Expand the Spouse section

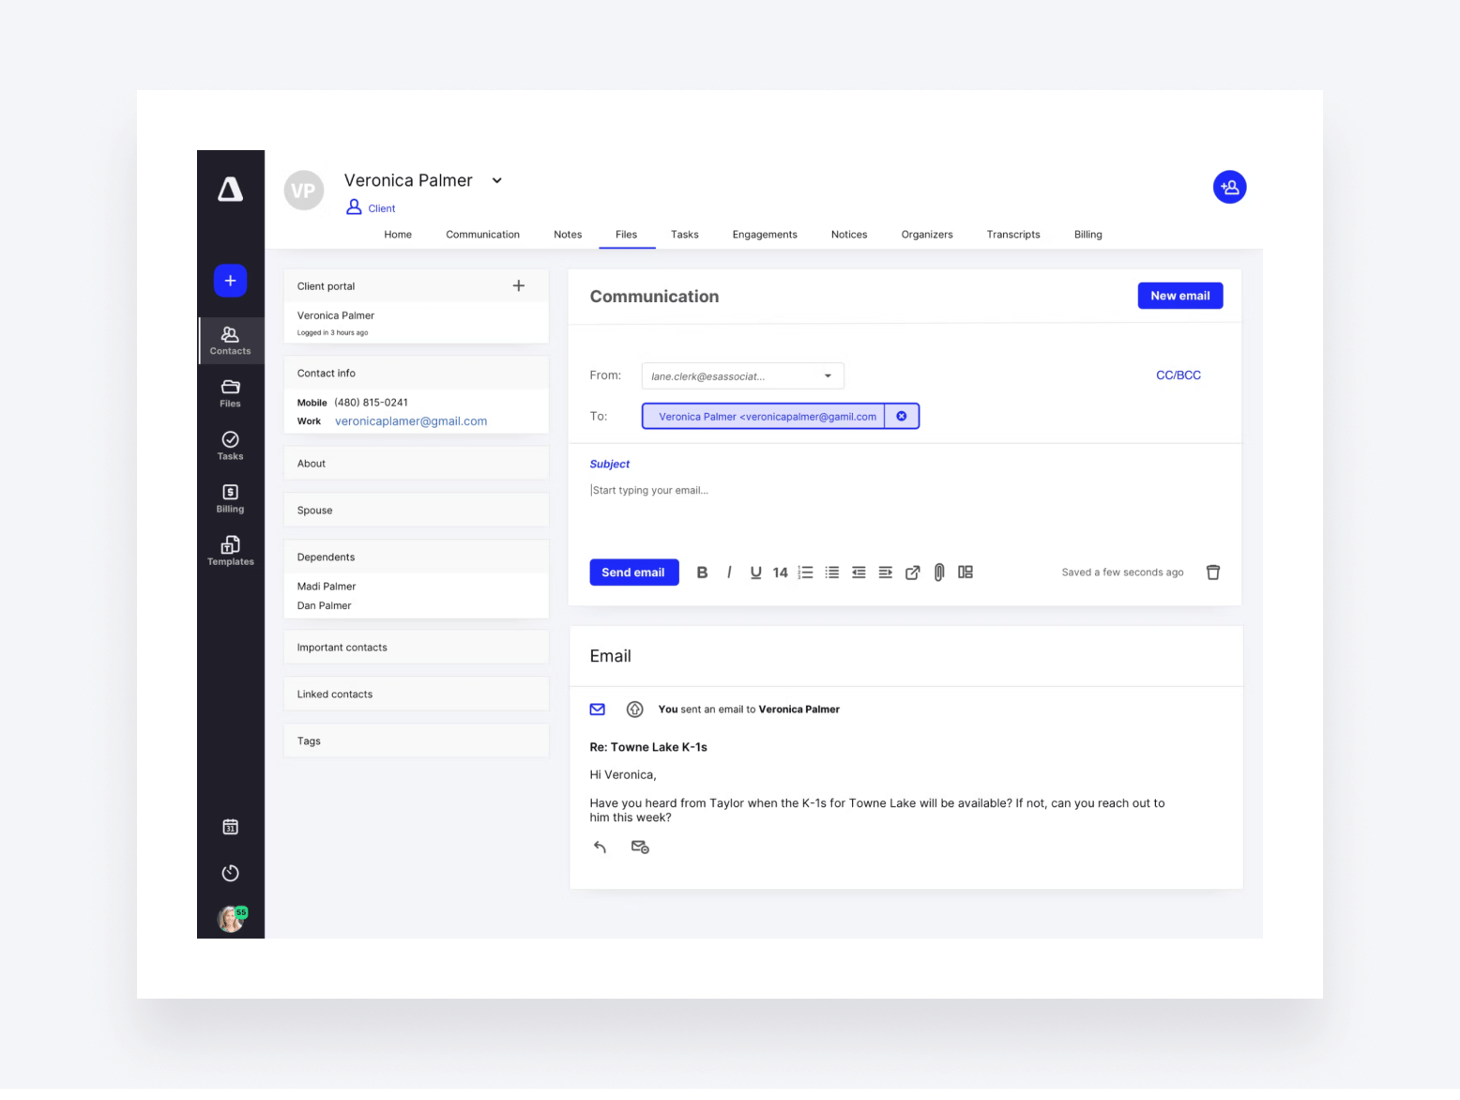[x=416, y=511]
